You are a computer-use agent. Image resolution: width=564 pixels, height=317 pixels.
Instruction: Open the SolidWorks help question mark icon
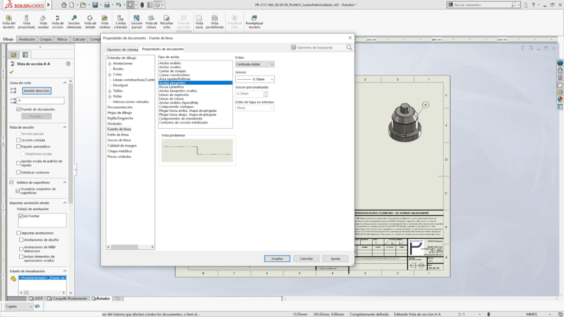tap(533, 5)
